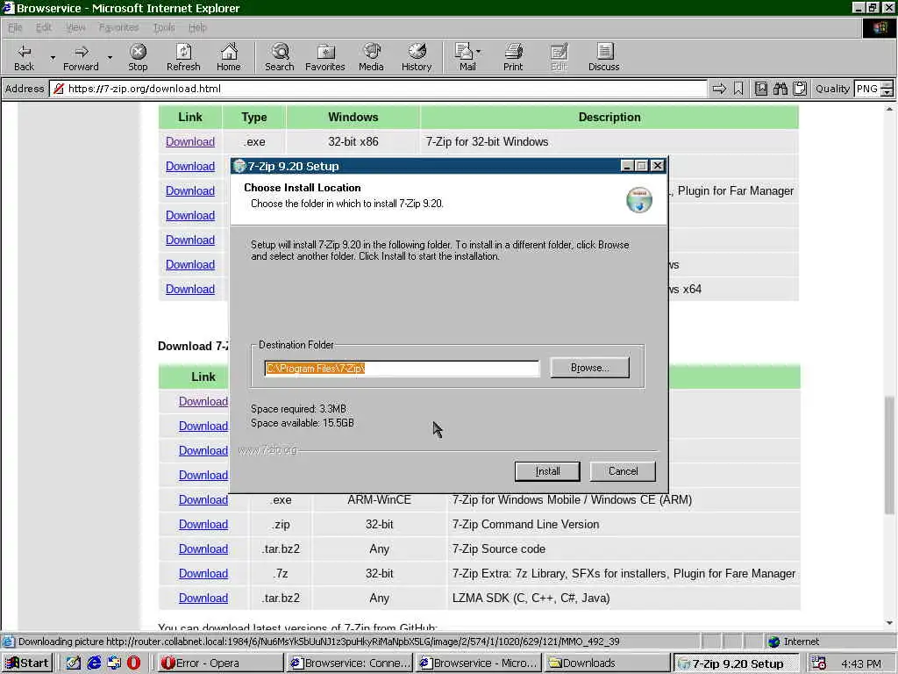Viewport: 898px width, 674px height.
Task: Open the Media toolbar icon
Action: click(371, 57)
